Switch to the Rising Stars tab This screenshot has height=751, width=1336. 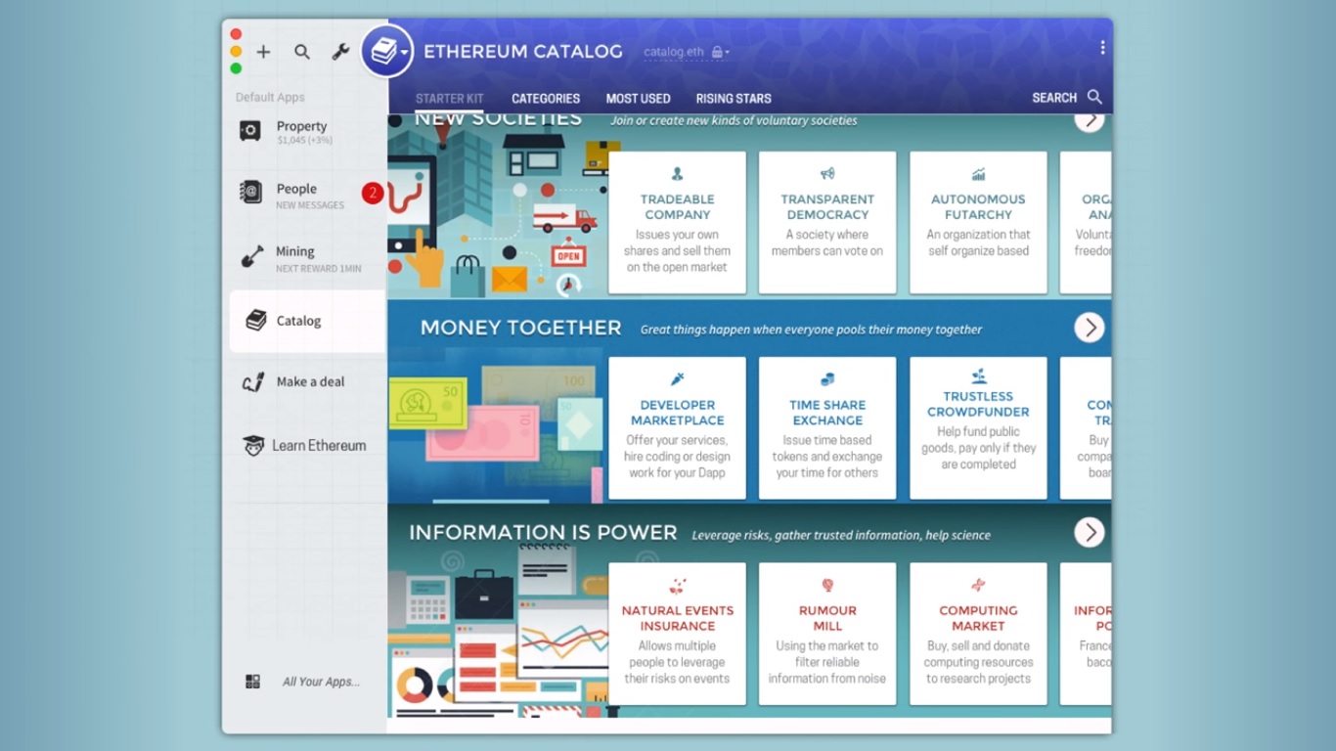pyautogui.click(x=734, y=99)
